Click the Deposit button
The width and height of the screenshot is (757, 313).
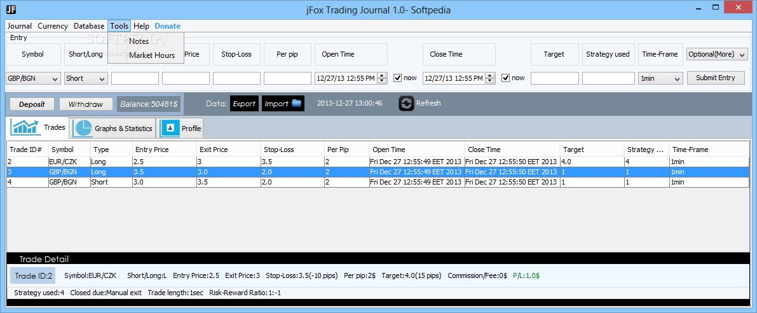click(32, 104)
